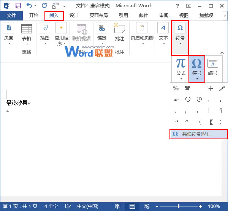The height and width of the screenshot is (211, 228).
Task: Switch to web layout view icon
Action: click(x=146, y=206)
